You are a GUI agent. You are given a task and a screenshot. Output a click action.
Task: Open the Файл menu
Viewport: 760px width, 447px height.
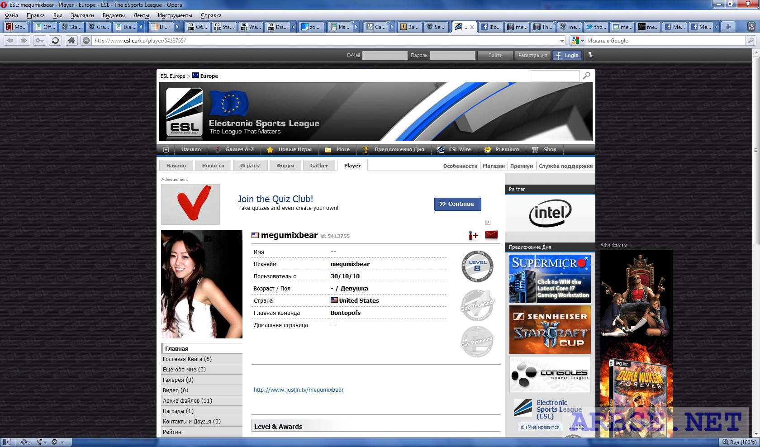[x=11, y=15]
